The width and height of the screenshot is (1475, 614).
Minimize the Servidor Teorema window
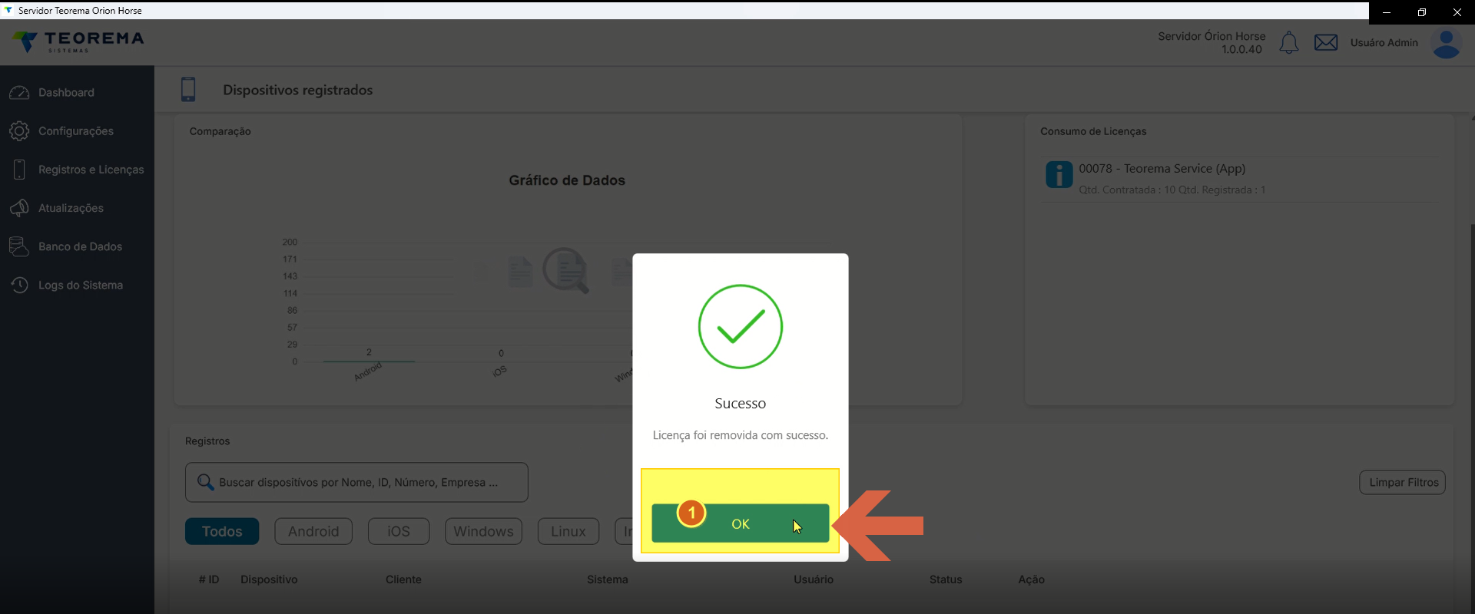pyautogui.click(x=1387, y=12)
